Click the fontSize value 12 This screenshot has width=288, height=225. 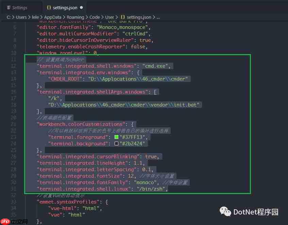(131, 176)
